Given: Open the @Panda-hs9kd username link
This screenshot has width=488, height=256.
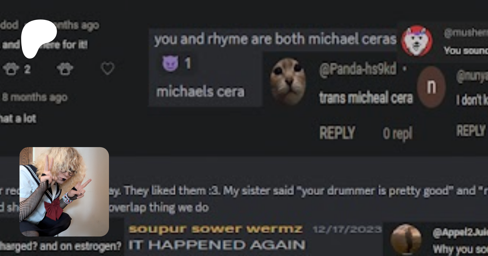Looking at the screenshot, I should [x=358, y=69].
